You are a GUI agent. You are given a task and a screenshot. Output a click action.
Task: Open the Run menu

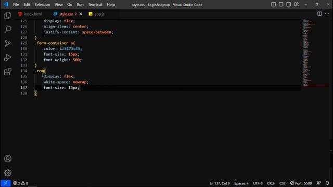pyautogui.click(x=80, y=5)
